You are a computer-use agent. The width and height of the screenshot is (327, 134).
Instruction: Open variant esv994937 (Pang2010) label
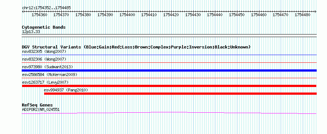66,90
